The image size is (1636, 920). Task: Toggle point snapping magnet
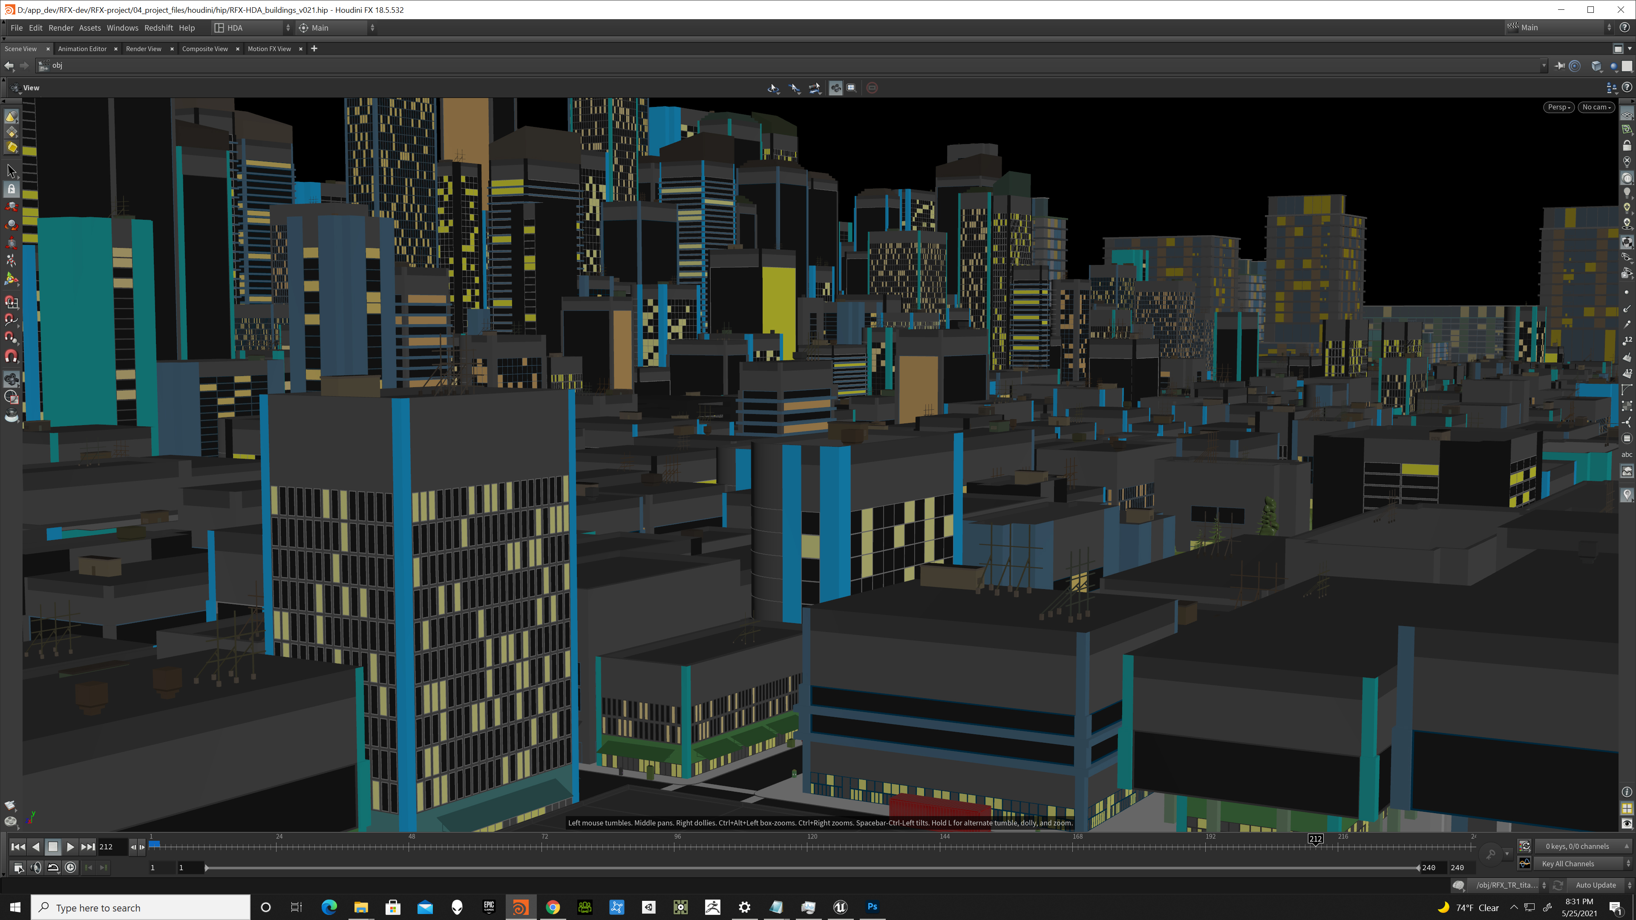click(12, 338)
